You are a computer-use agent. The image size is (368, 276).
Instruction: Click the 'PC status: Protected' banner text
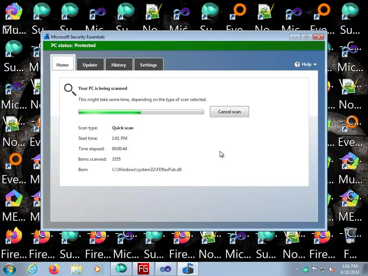coord(73,45)
